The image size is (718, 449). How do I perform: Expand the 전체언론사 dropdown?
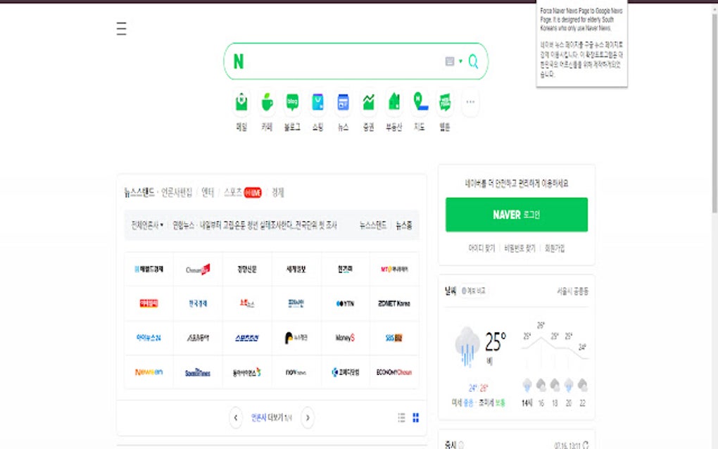coord(147,225)
